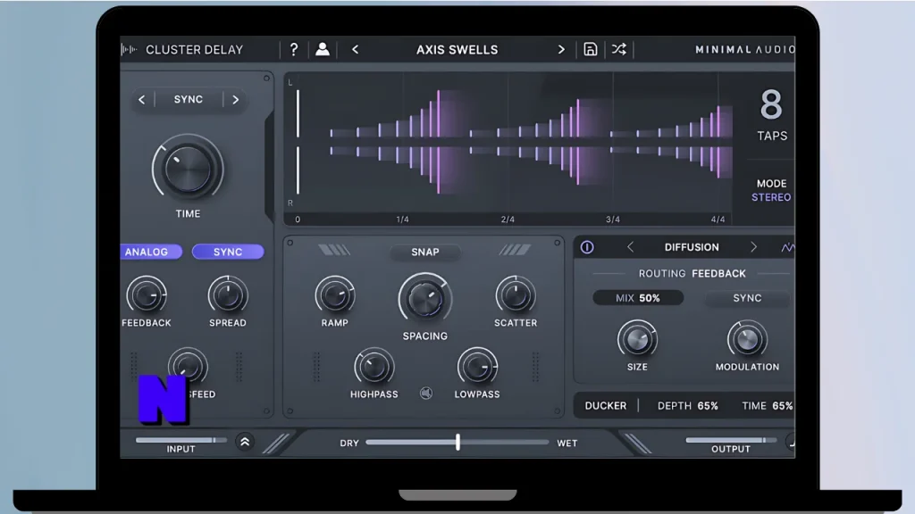Image resolution: width=915 pixels, height=514 pixels.
Task: Click the tallest tap in first cluster
Action: pyautogui.click(x=438, y=142)
